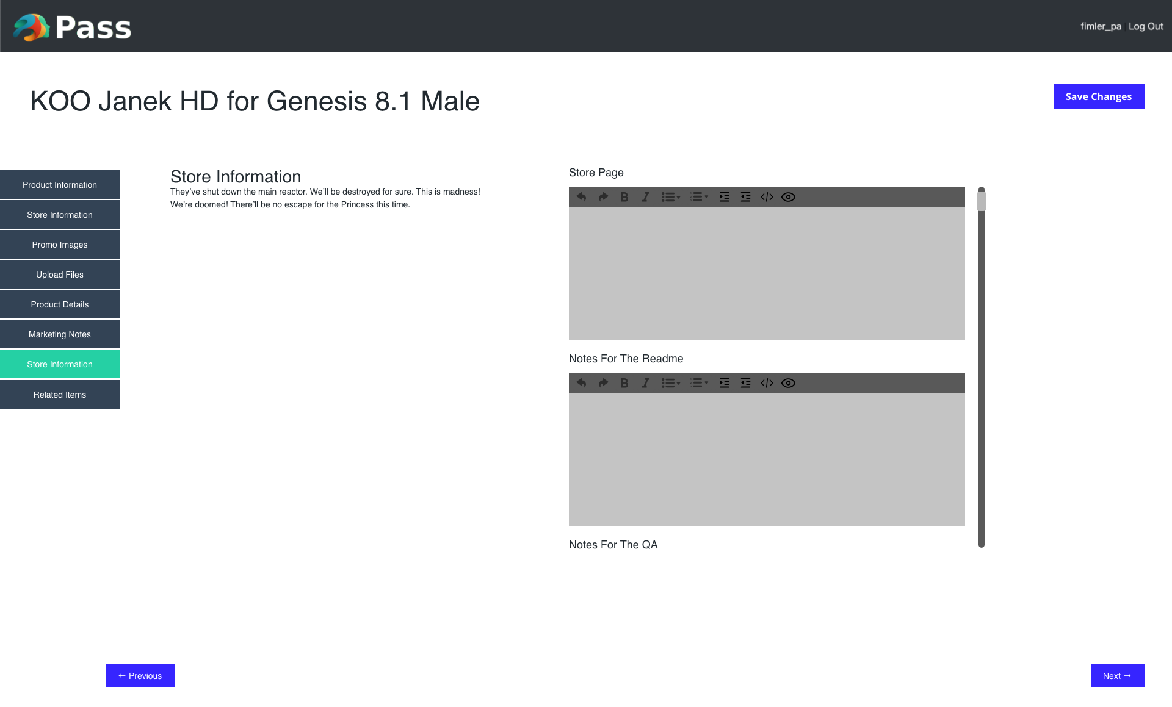Screen dimensions: 1172x707
Task: Click the Log Out link
Action: pyautogui.click(x=1146, y=26)
